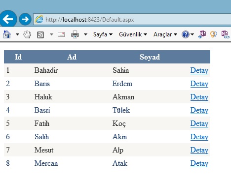Select the name cell Mesut
The width and height of the screenshot is (231, 182).
coord(44,150)
